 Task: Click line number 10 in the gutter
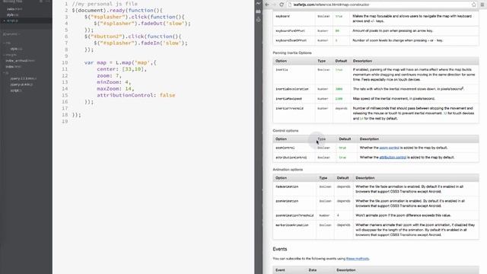(x=65, y=62)
